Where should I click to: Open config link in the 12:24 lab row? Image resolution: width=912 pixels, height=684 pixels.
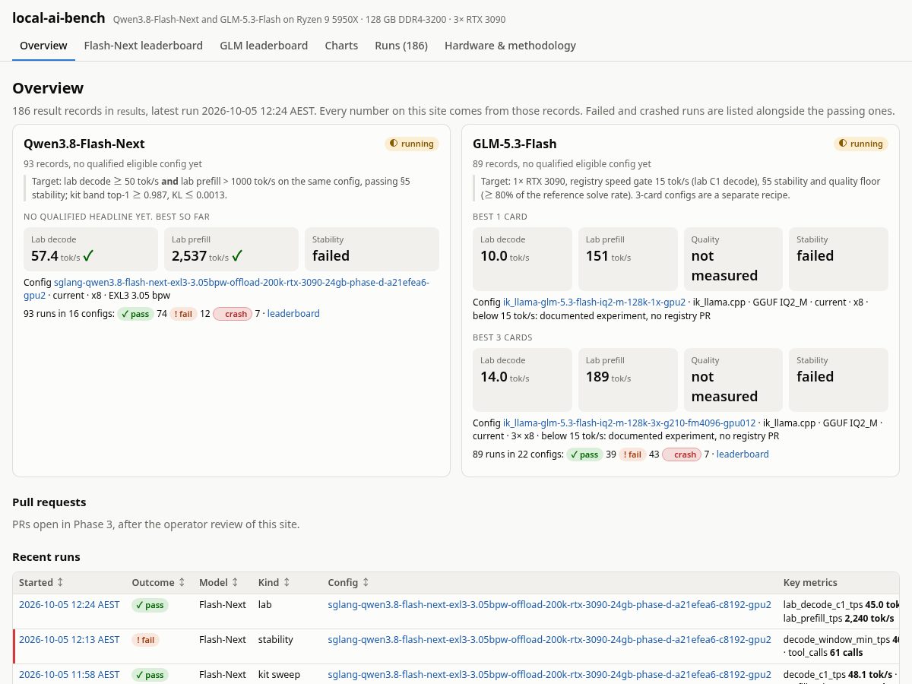coord(549,605)
